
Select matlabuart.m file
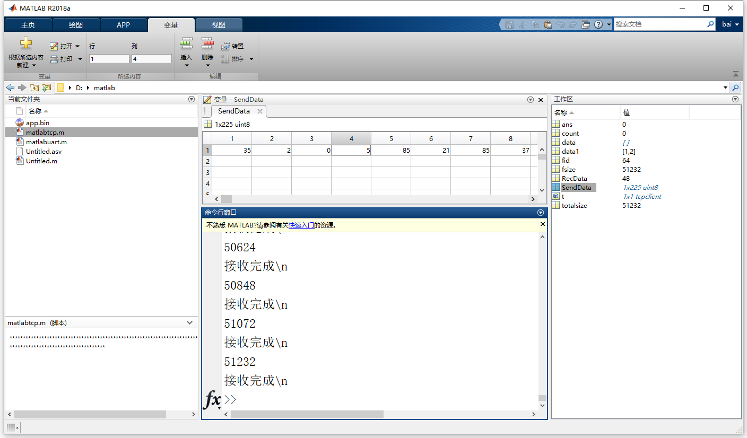point(46,142)
